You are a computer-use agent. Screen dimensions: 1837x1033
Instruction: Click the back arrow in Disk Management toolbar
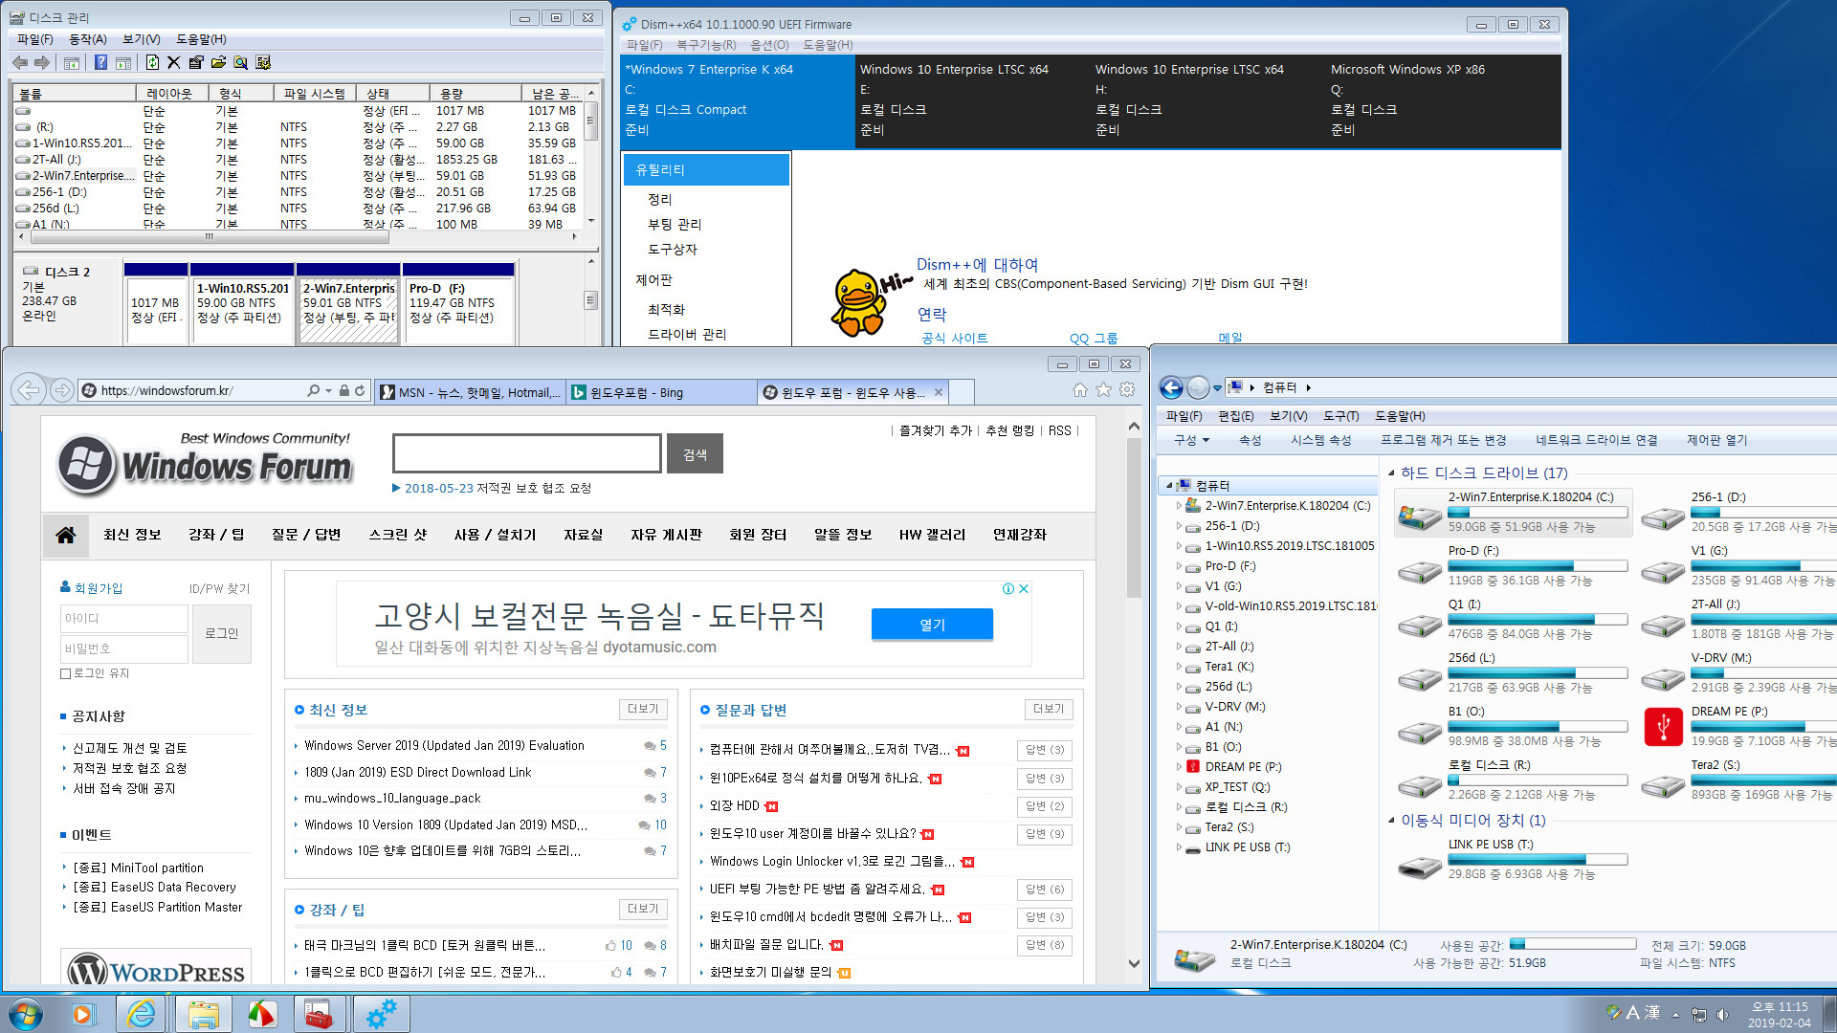(20, 62)
